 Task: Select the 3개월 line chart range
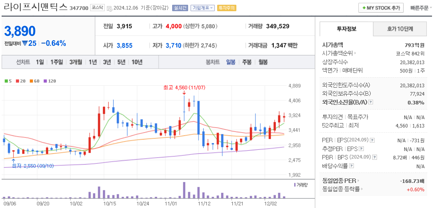pos(76,62)
